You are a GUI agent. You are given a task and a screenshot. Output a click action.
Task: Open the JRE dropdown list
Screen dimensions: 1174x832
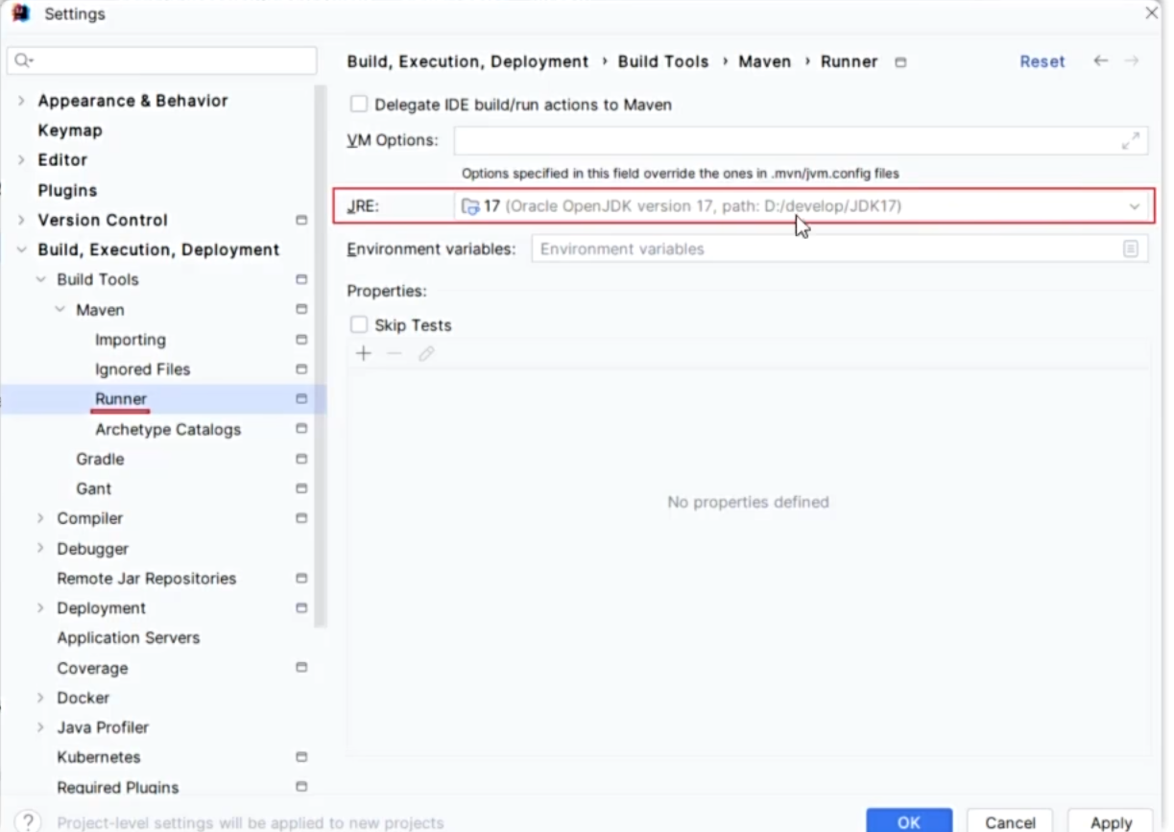pyautogui.click(x=1134, y=207)
